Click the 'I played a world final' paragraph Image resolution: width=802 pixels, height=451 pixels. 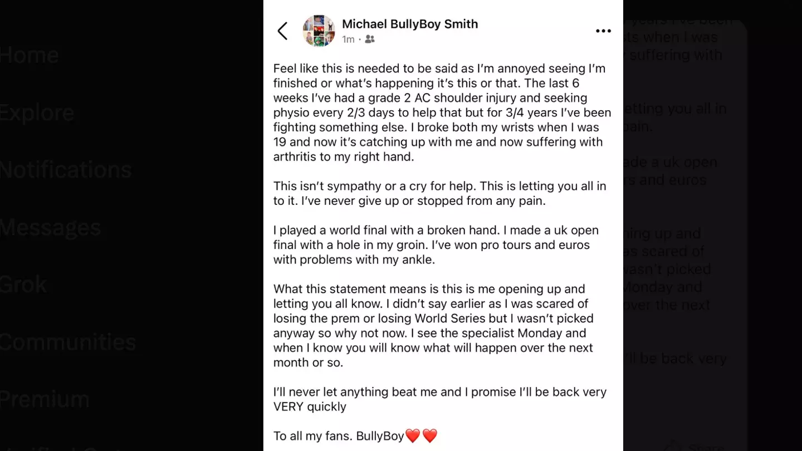coord(436,244)
